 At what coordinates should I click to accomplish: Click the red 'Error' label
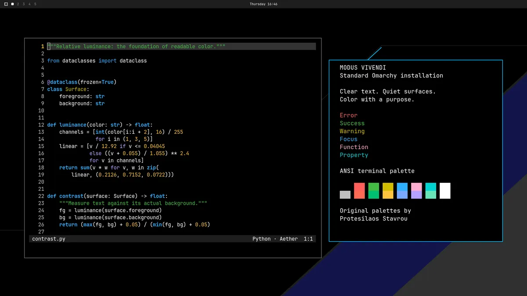(x=349, y=115)
